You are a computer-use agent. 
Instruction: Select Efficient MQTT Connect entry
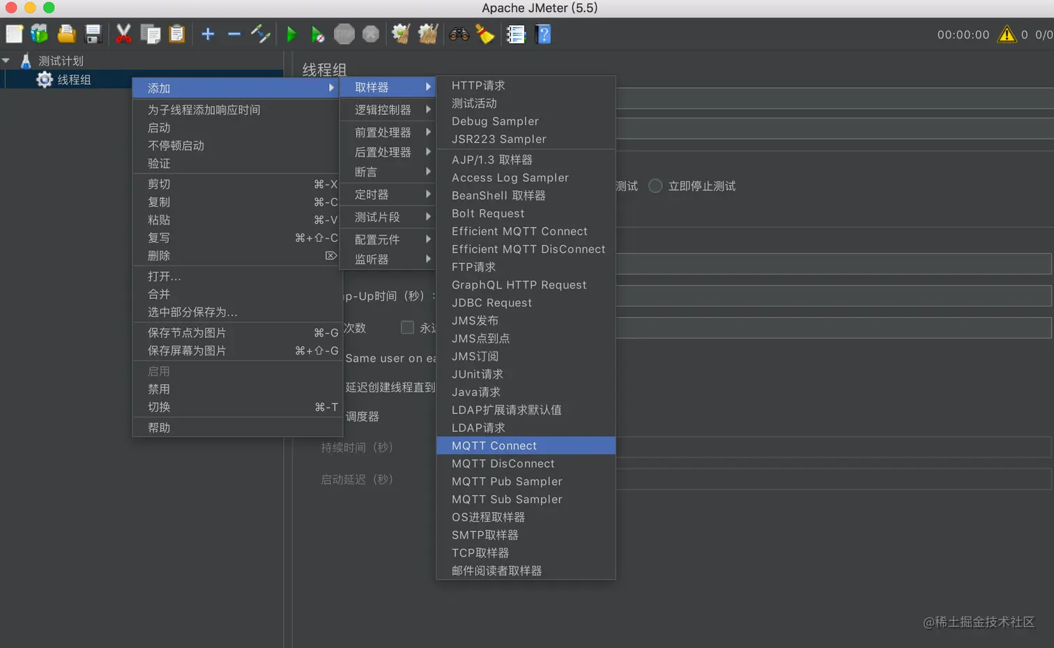coord(526,231)
